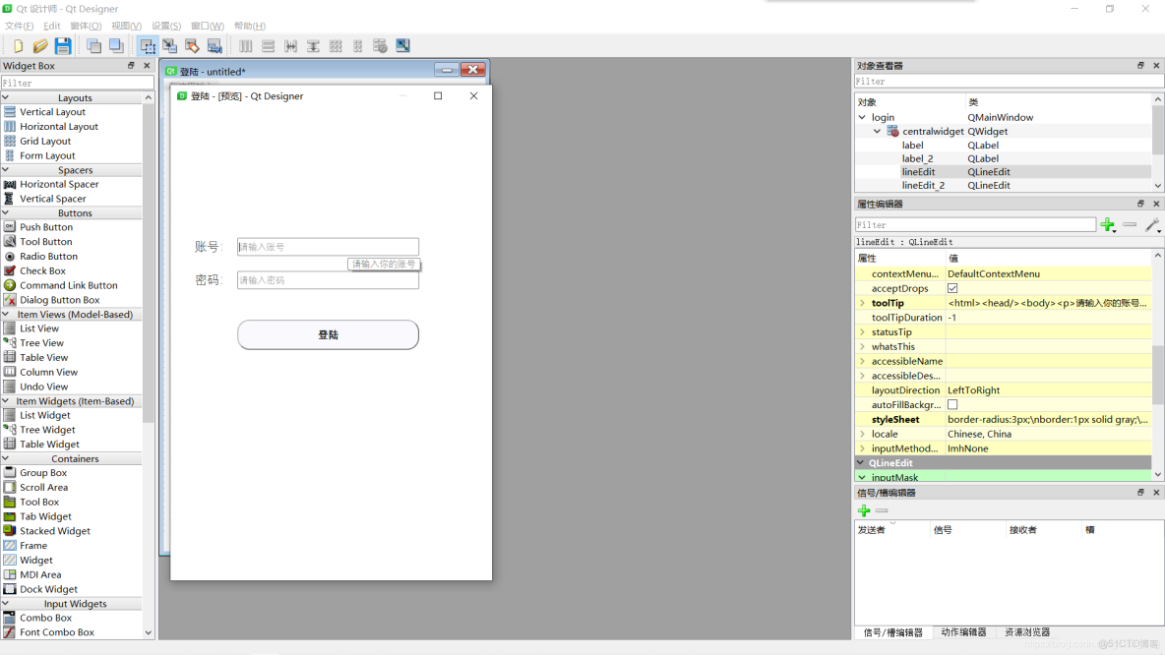Click the Break Layout toolbar icon
The width and height of the screenshot is (1165, 655).
379,45
